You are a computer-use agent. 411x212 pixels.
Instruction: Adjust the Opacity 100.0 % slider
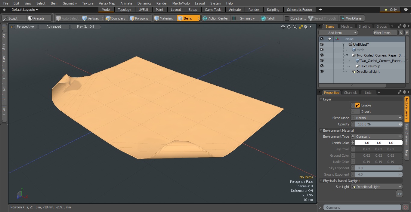pos(376,124)
